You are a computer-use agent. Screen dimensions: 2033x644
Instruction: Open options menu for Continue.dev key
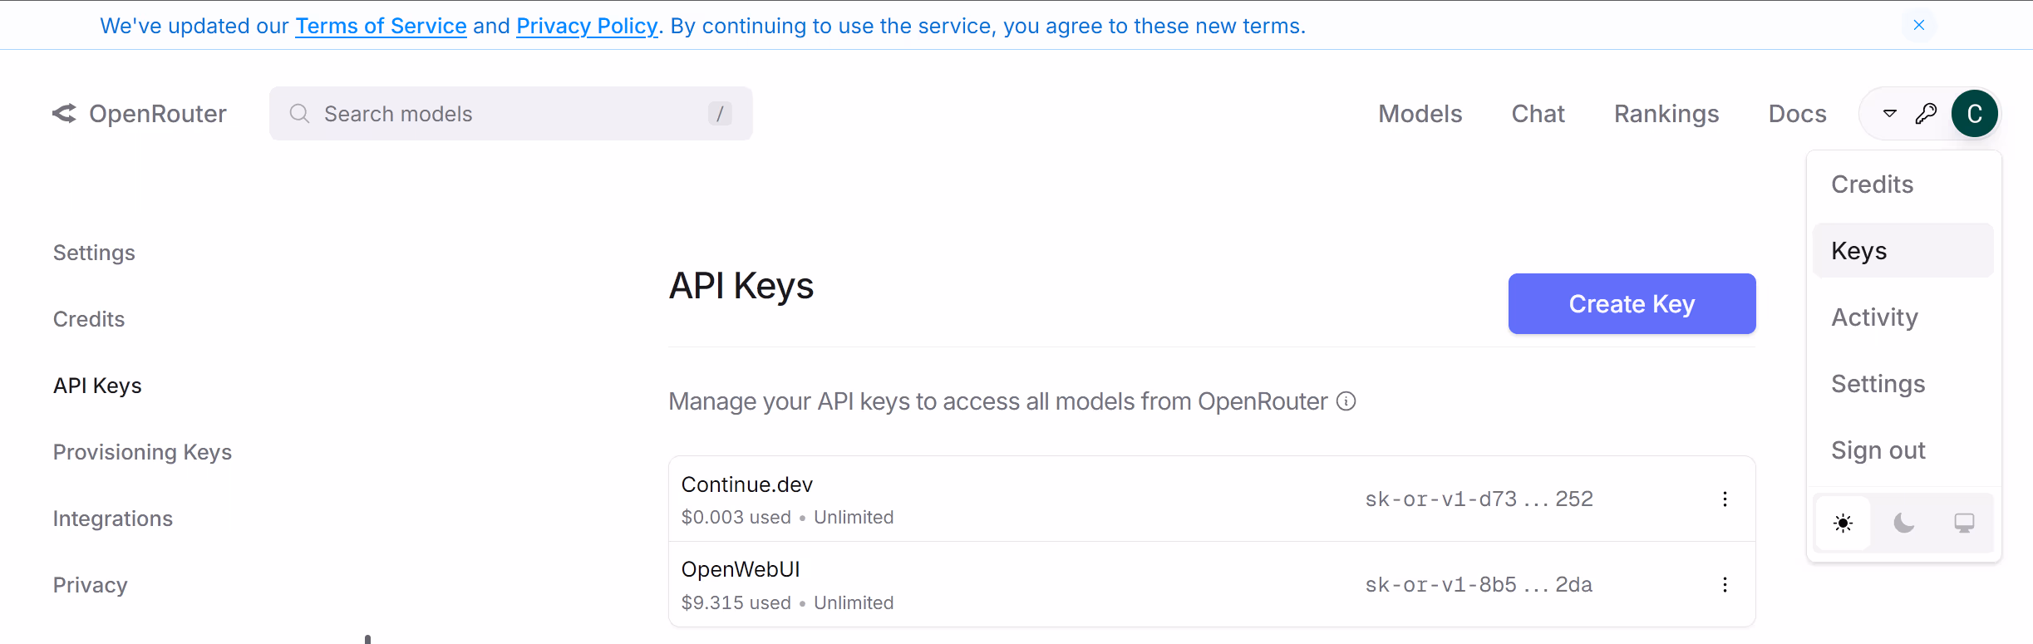point(1725,499)
